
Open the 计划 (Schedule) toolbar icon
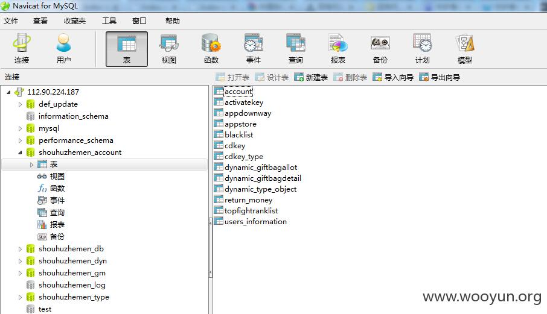click(423, 49)
